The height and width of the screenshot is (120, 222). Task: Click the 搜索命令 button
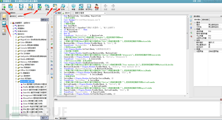(x=45, y=20)
